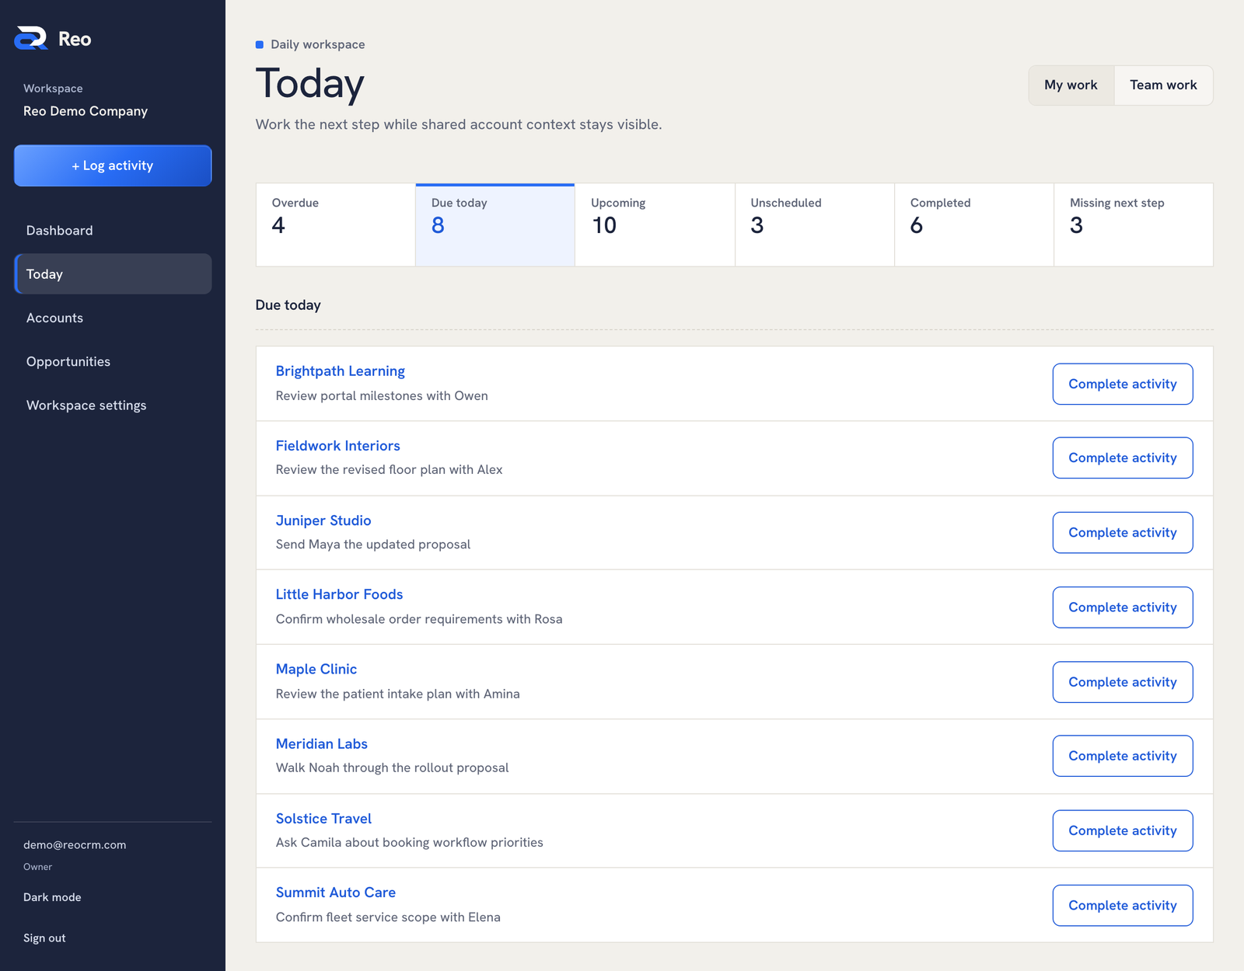Screen dimensions: 1244x971
Task: Click "Review portal milestones with Owen" text
Action: 382,396
